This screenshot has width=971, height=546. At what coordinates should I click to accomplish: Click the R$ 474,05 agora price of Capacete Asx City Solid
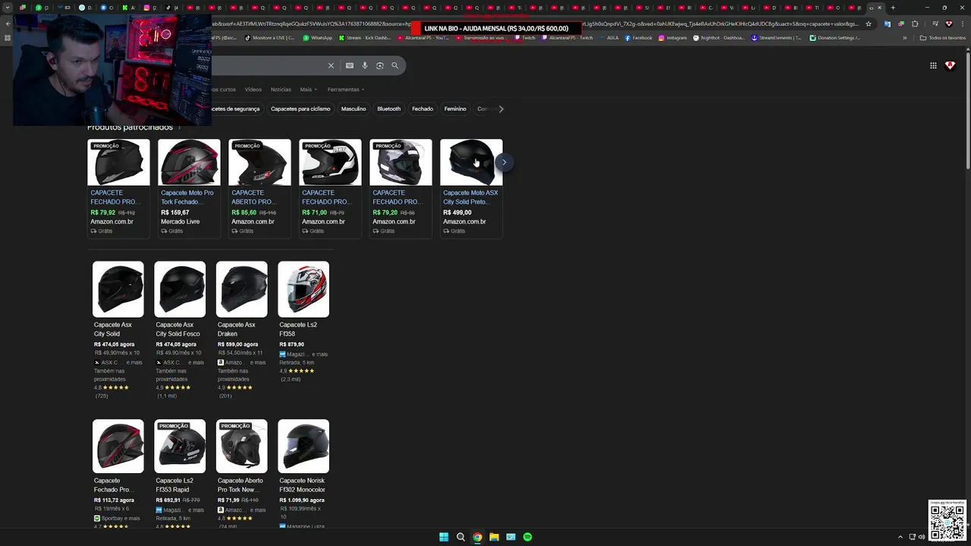[x=114, y=344]
